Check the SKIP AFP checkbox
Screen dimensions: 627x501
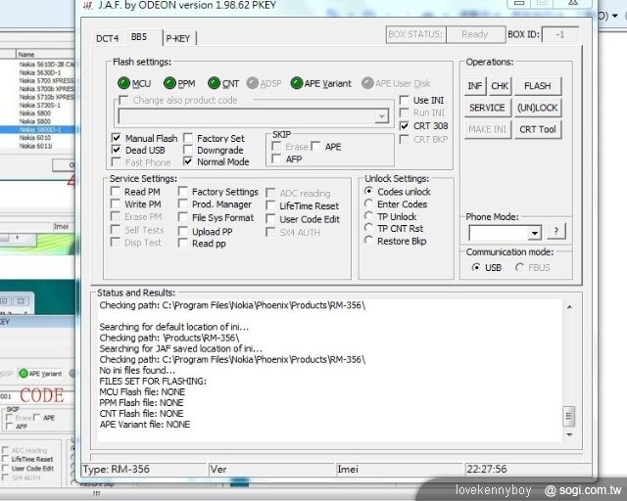tap(276, 159)
